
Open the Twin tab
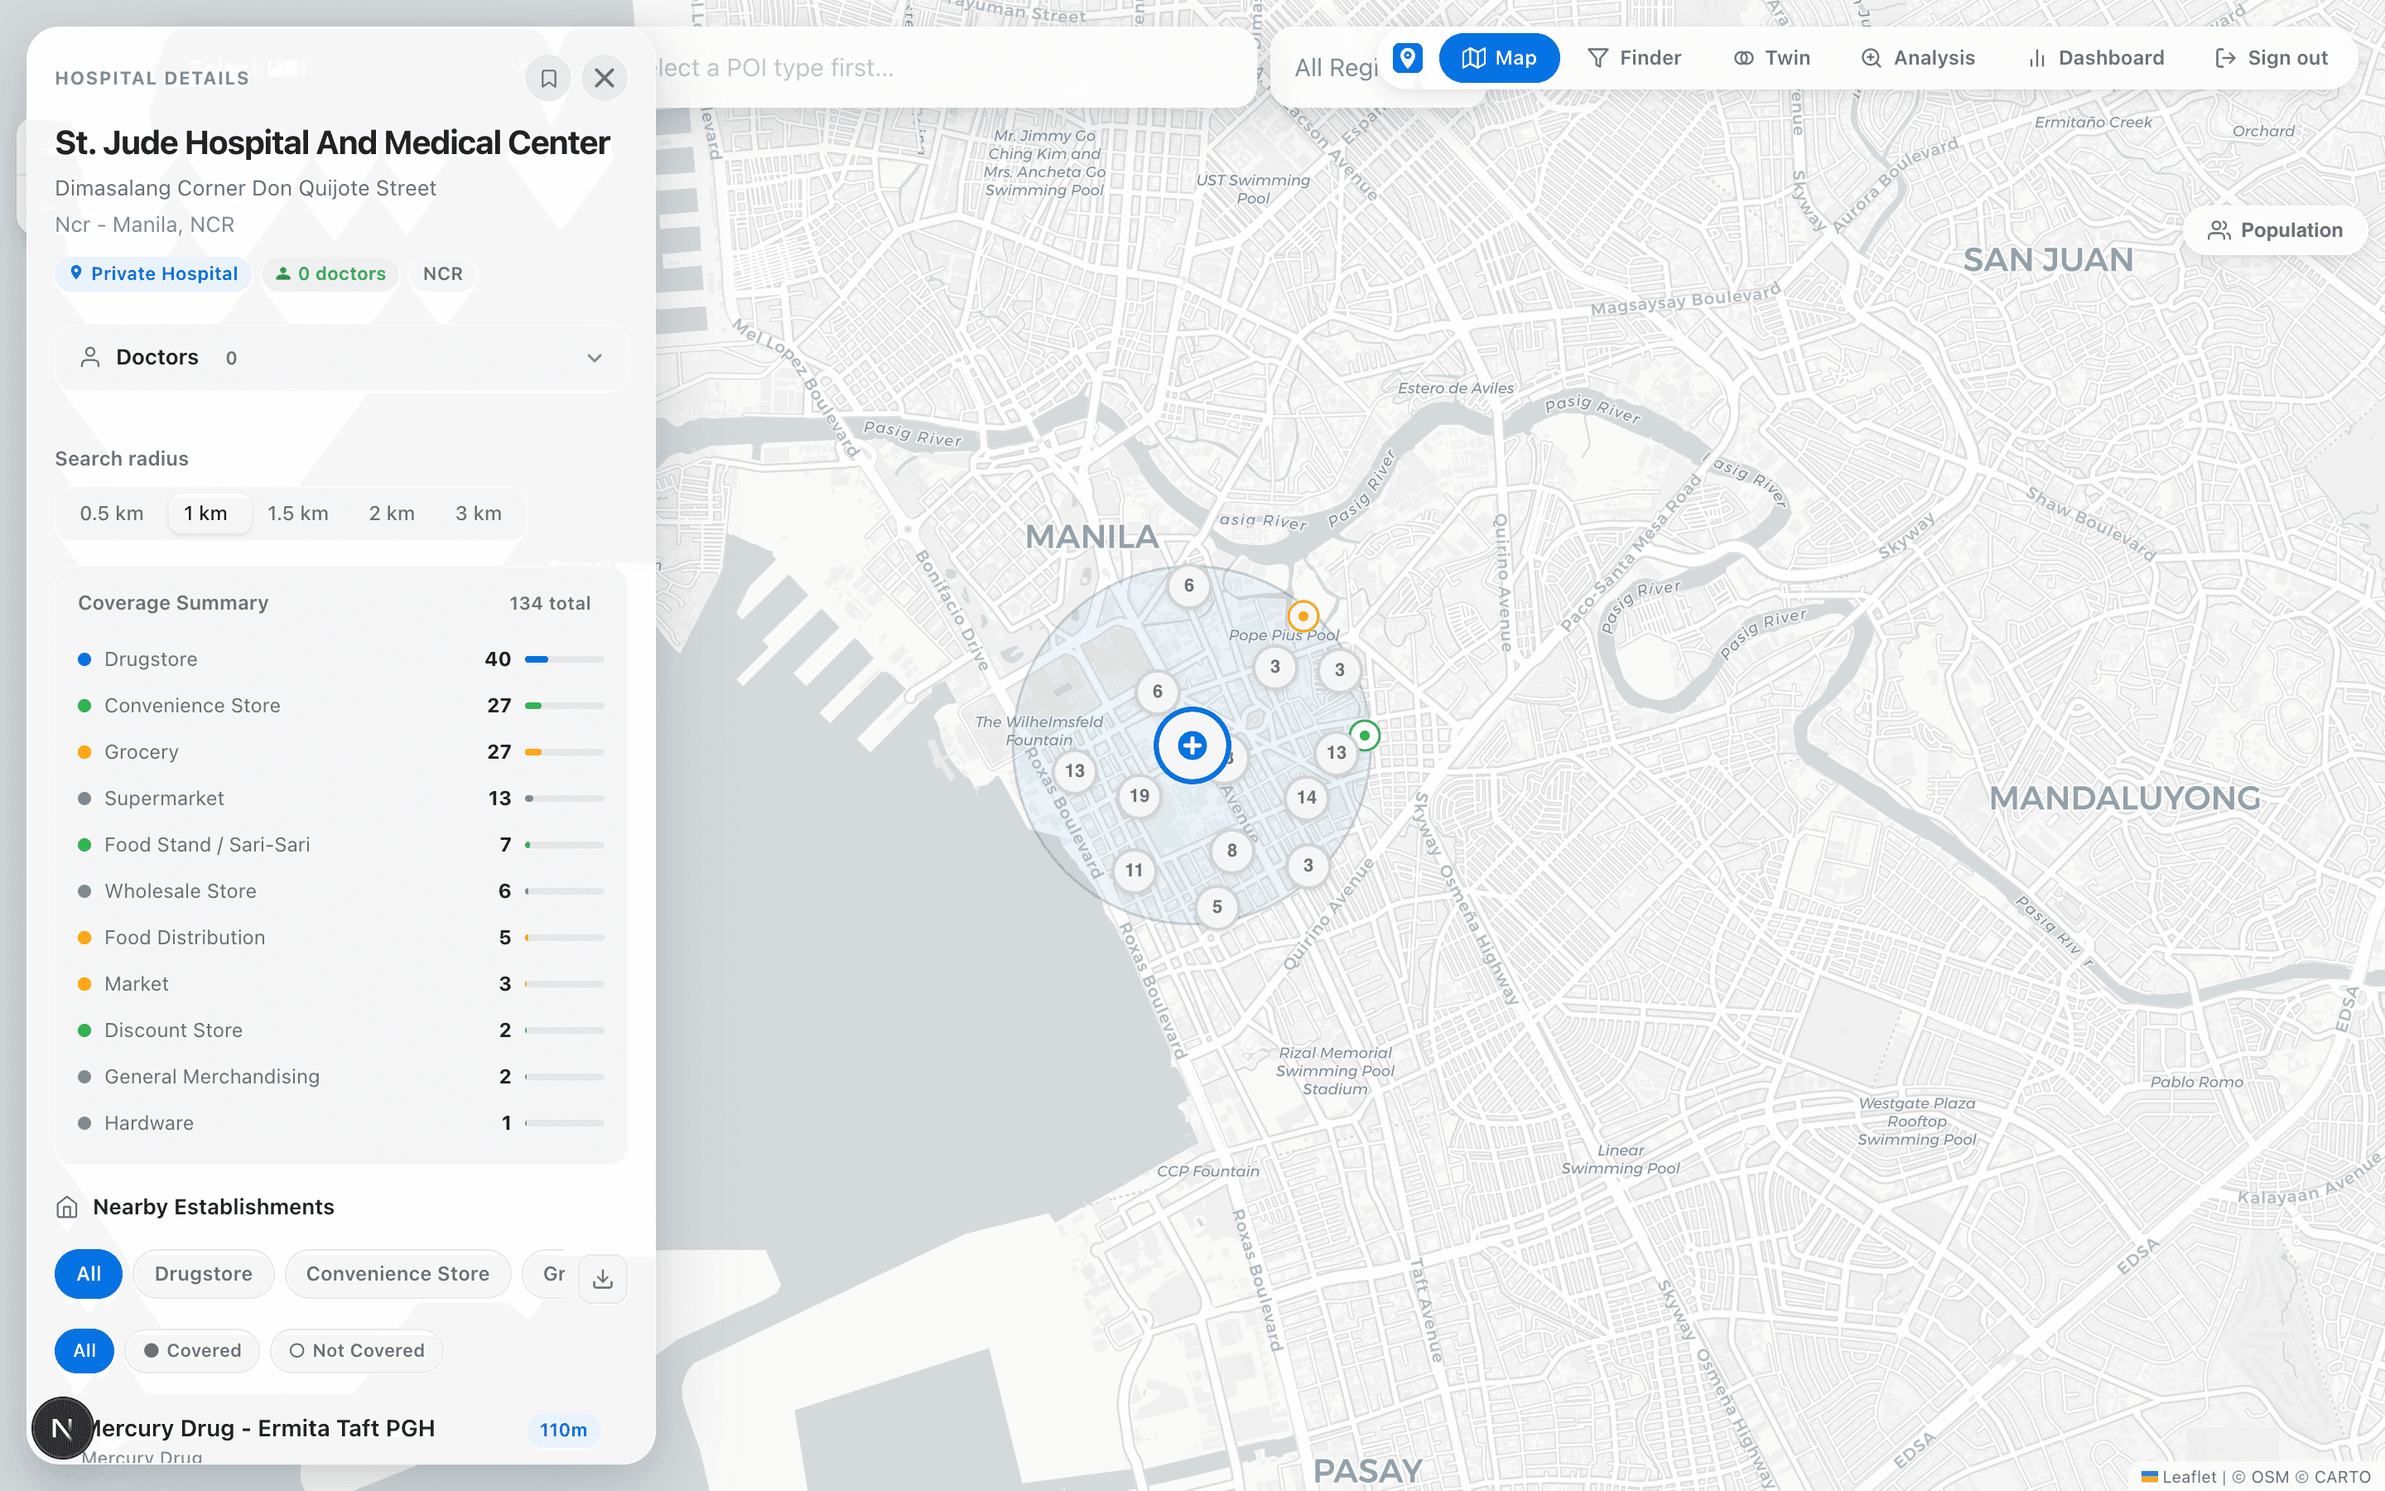pos(1772,58)
